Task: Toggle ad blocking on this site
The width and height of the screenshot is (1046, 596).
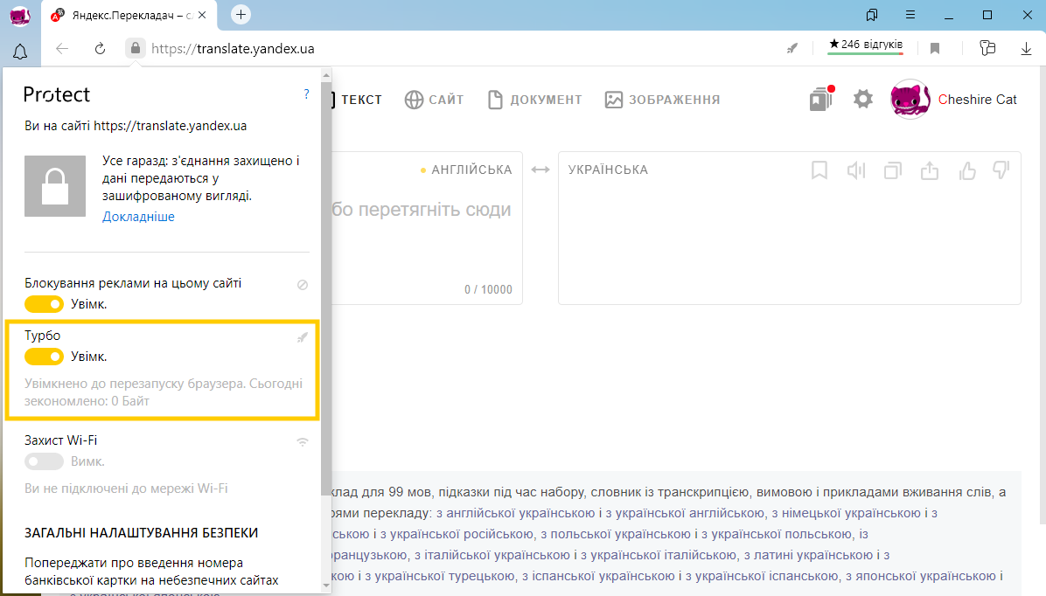Action: point(44,304)
